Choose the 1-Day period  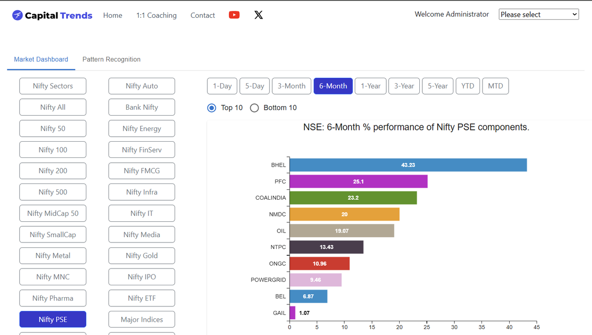[x=222, y=86]
